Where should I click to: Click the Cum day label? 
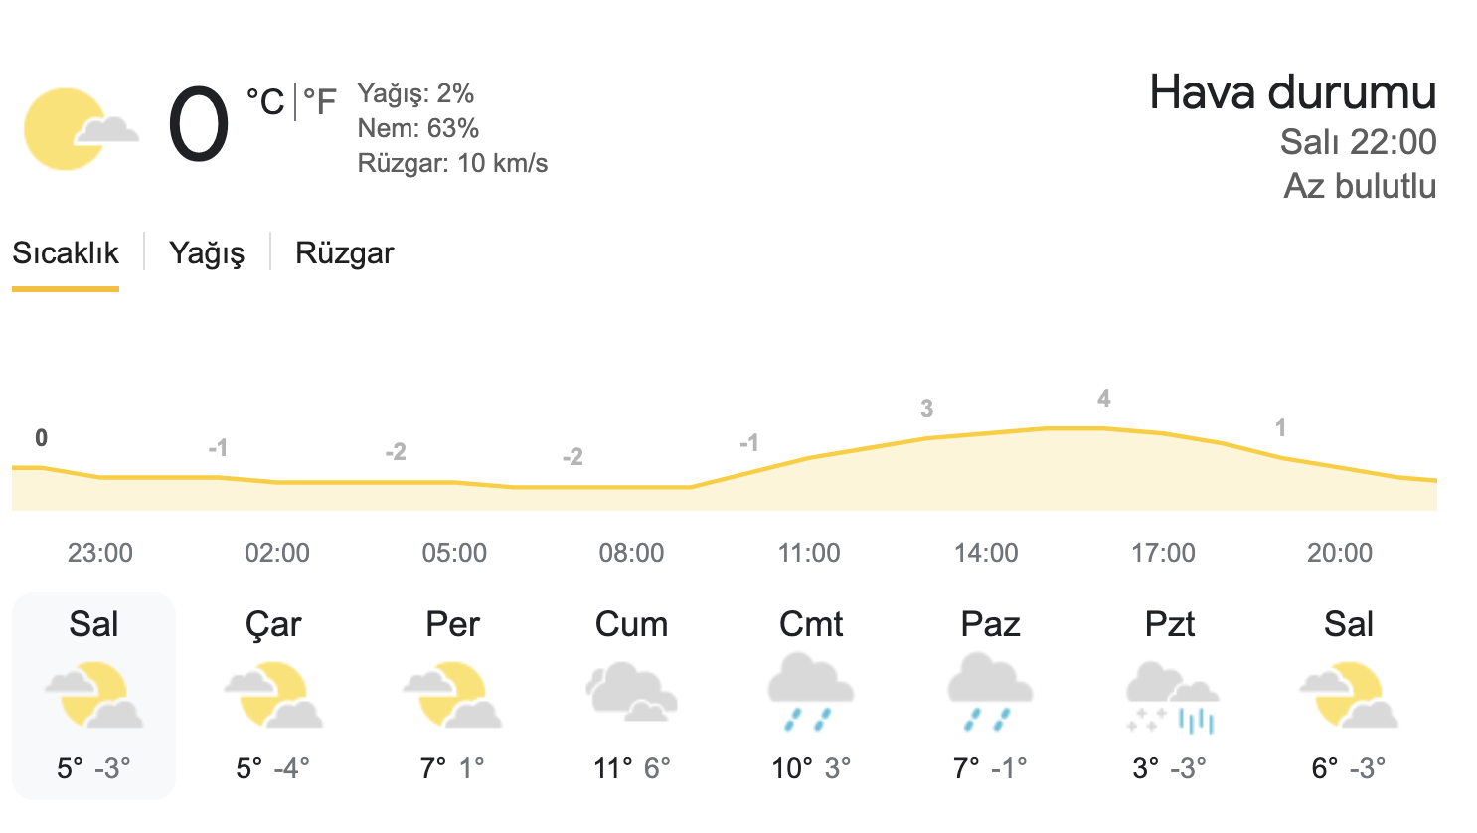(x=632, y=624)
